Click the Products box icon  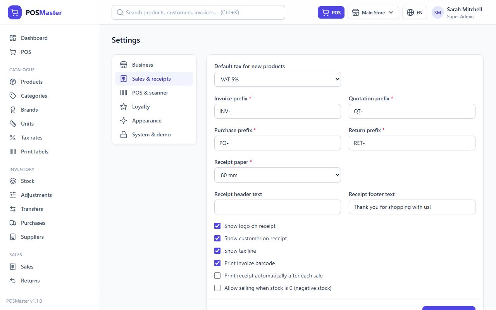(x=13, y=82)
